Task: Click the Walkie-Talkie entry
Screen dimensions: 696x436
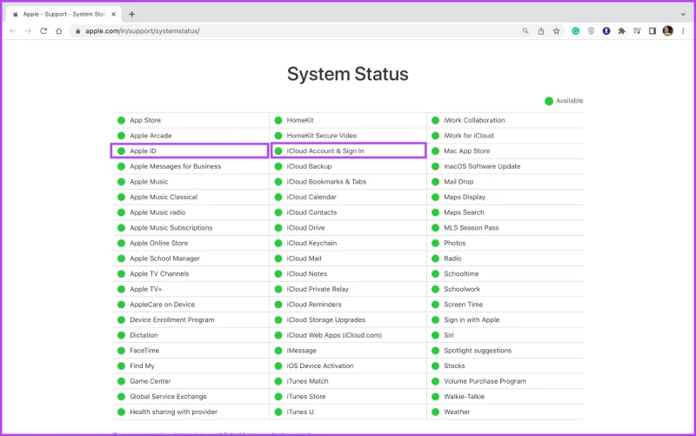Action: tap(464, 397)
